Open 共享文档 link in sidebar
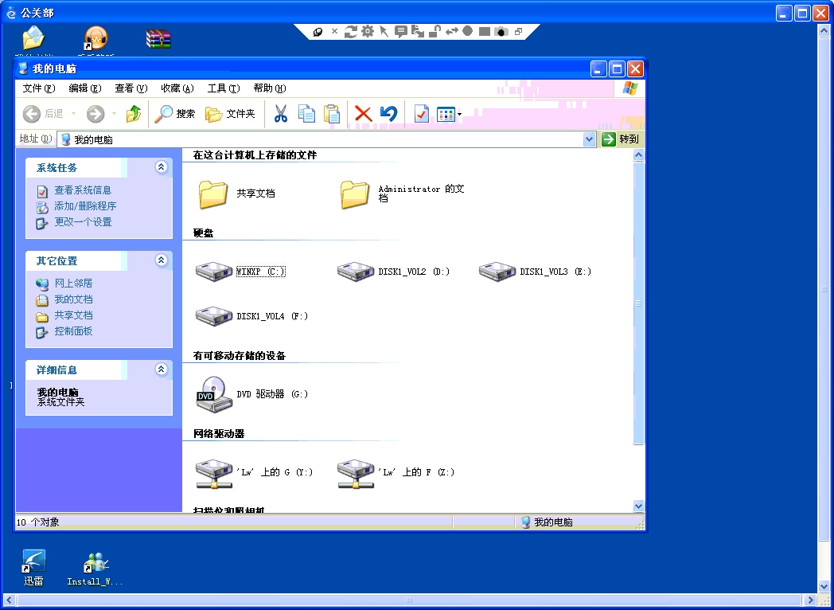The image size is (834, 610). point(73,315)
